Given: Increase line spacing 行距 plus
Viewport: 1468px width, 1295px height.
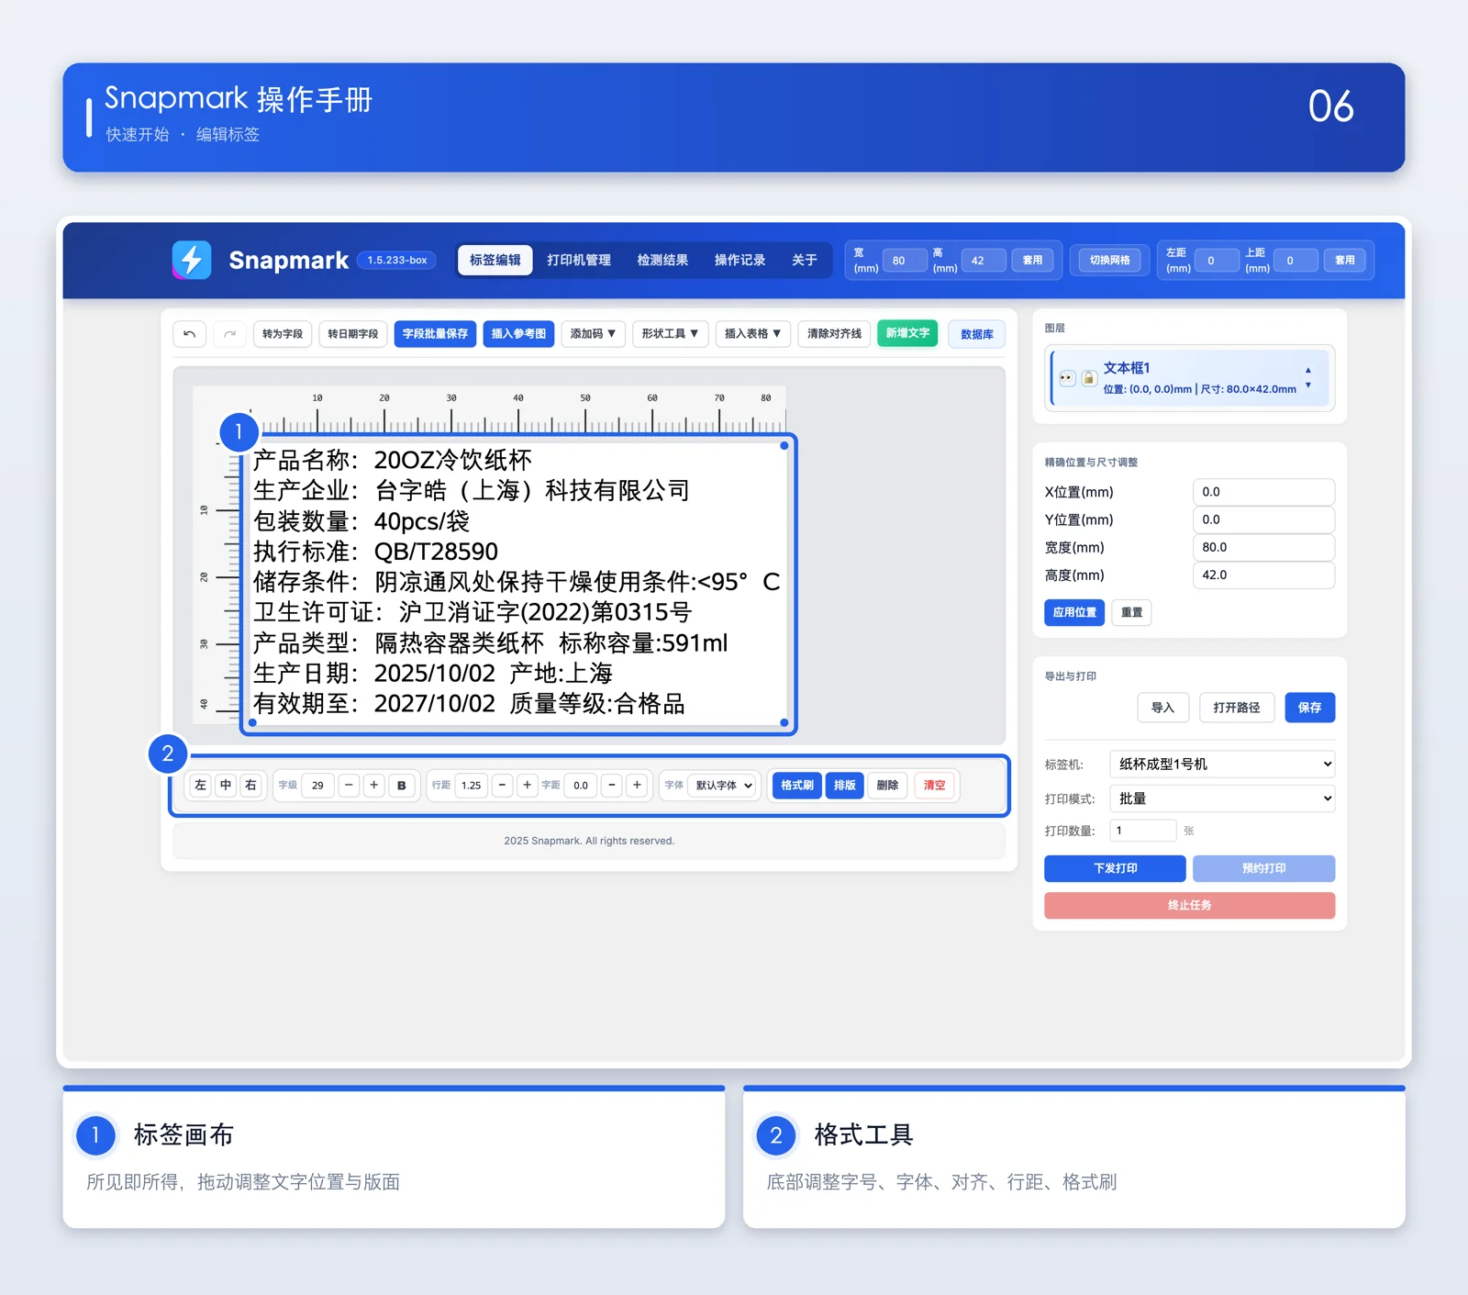Looking at the screenshot, I should (x=527, y=786).
